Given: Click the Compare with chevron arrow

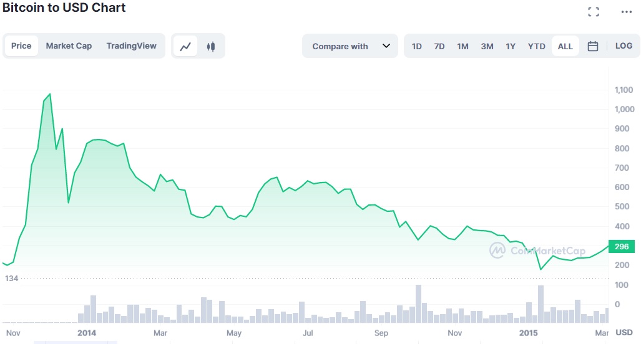Looking at the screenshot, I should pos(386,45).
